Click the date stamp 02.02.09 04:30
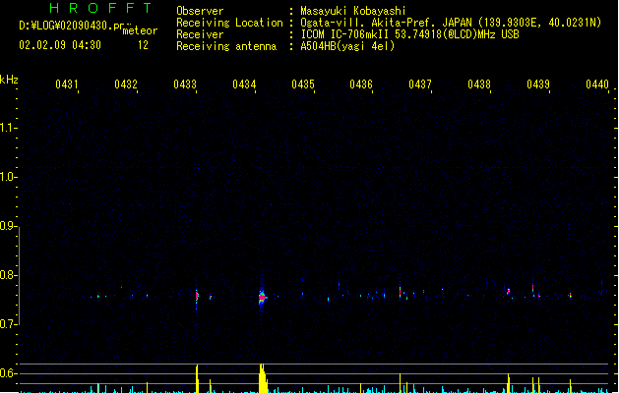 tap(60, 45)
